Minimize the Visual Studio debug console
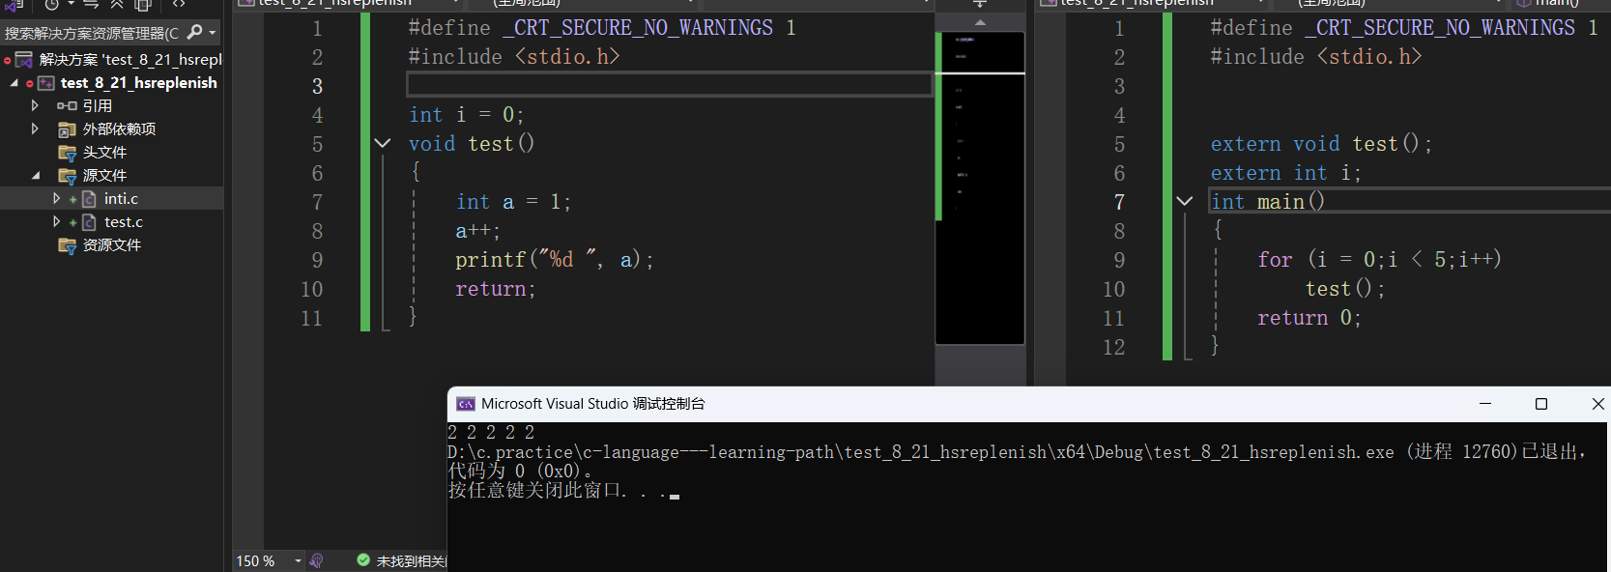 (x=1485, y=404)
